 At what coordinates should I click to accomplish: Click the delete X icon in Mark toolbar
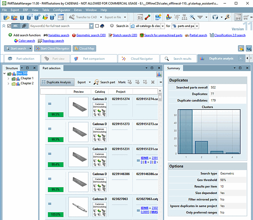click(x=153, y=82)
